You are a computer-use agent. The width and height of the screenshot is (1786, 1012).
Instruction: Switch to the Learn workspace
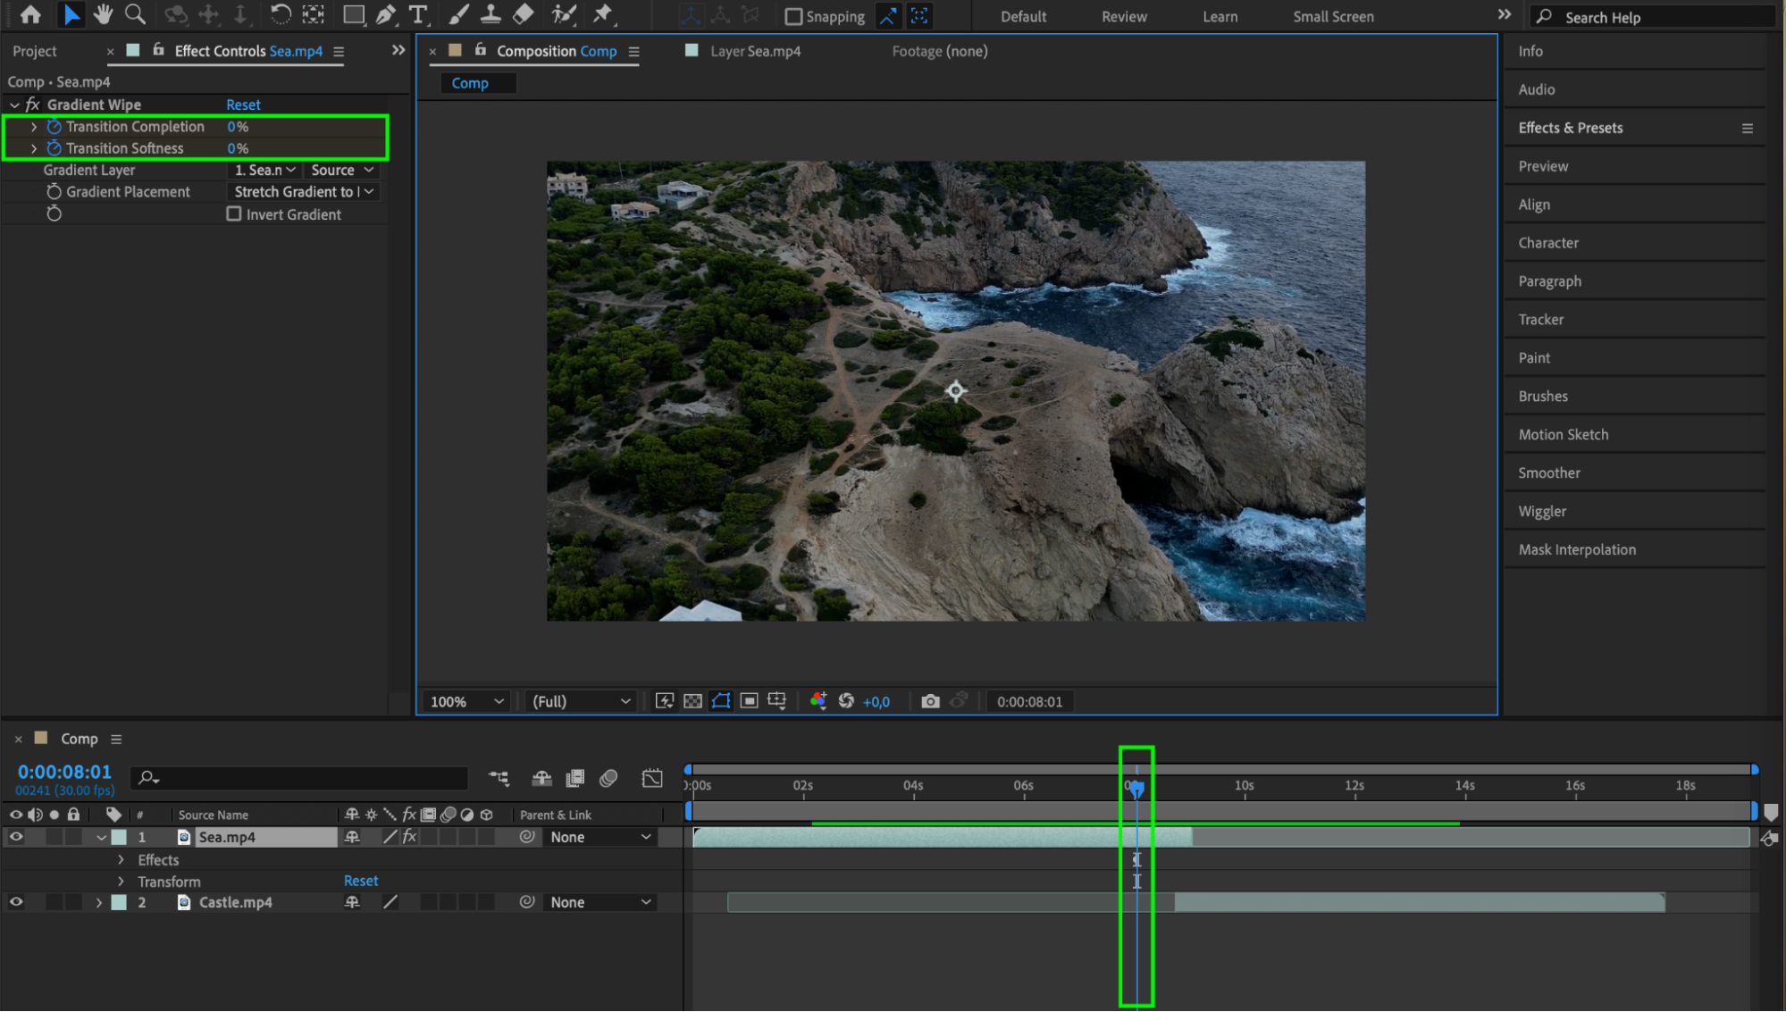[1220, 16]
